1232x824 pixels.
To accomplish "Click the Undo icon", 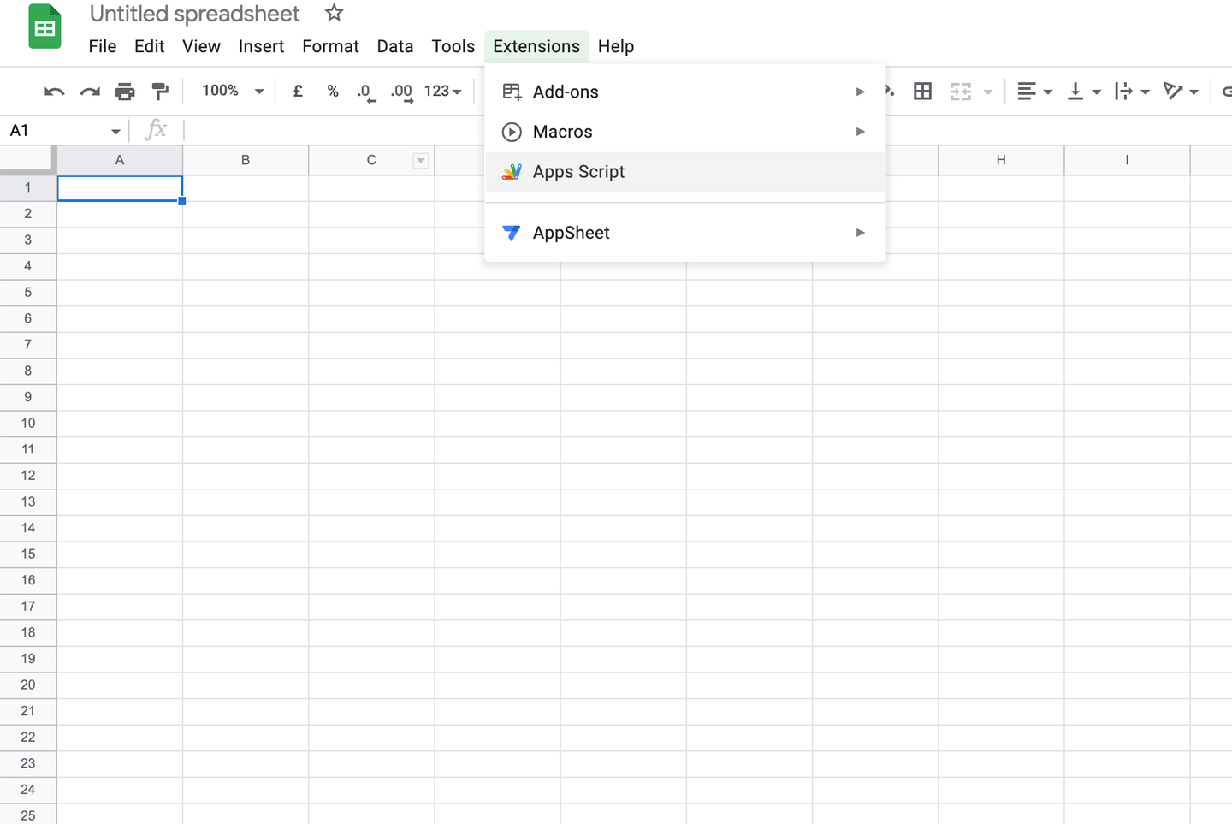I will pos(53,91).
